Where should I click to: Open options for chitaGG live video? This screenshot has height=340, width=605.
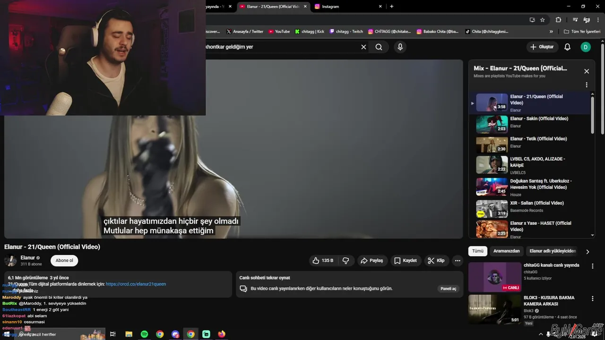tap(592, 266)
